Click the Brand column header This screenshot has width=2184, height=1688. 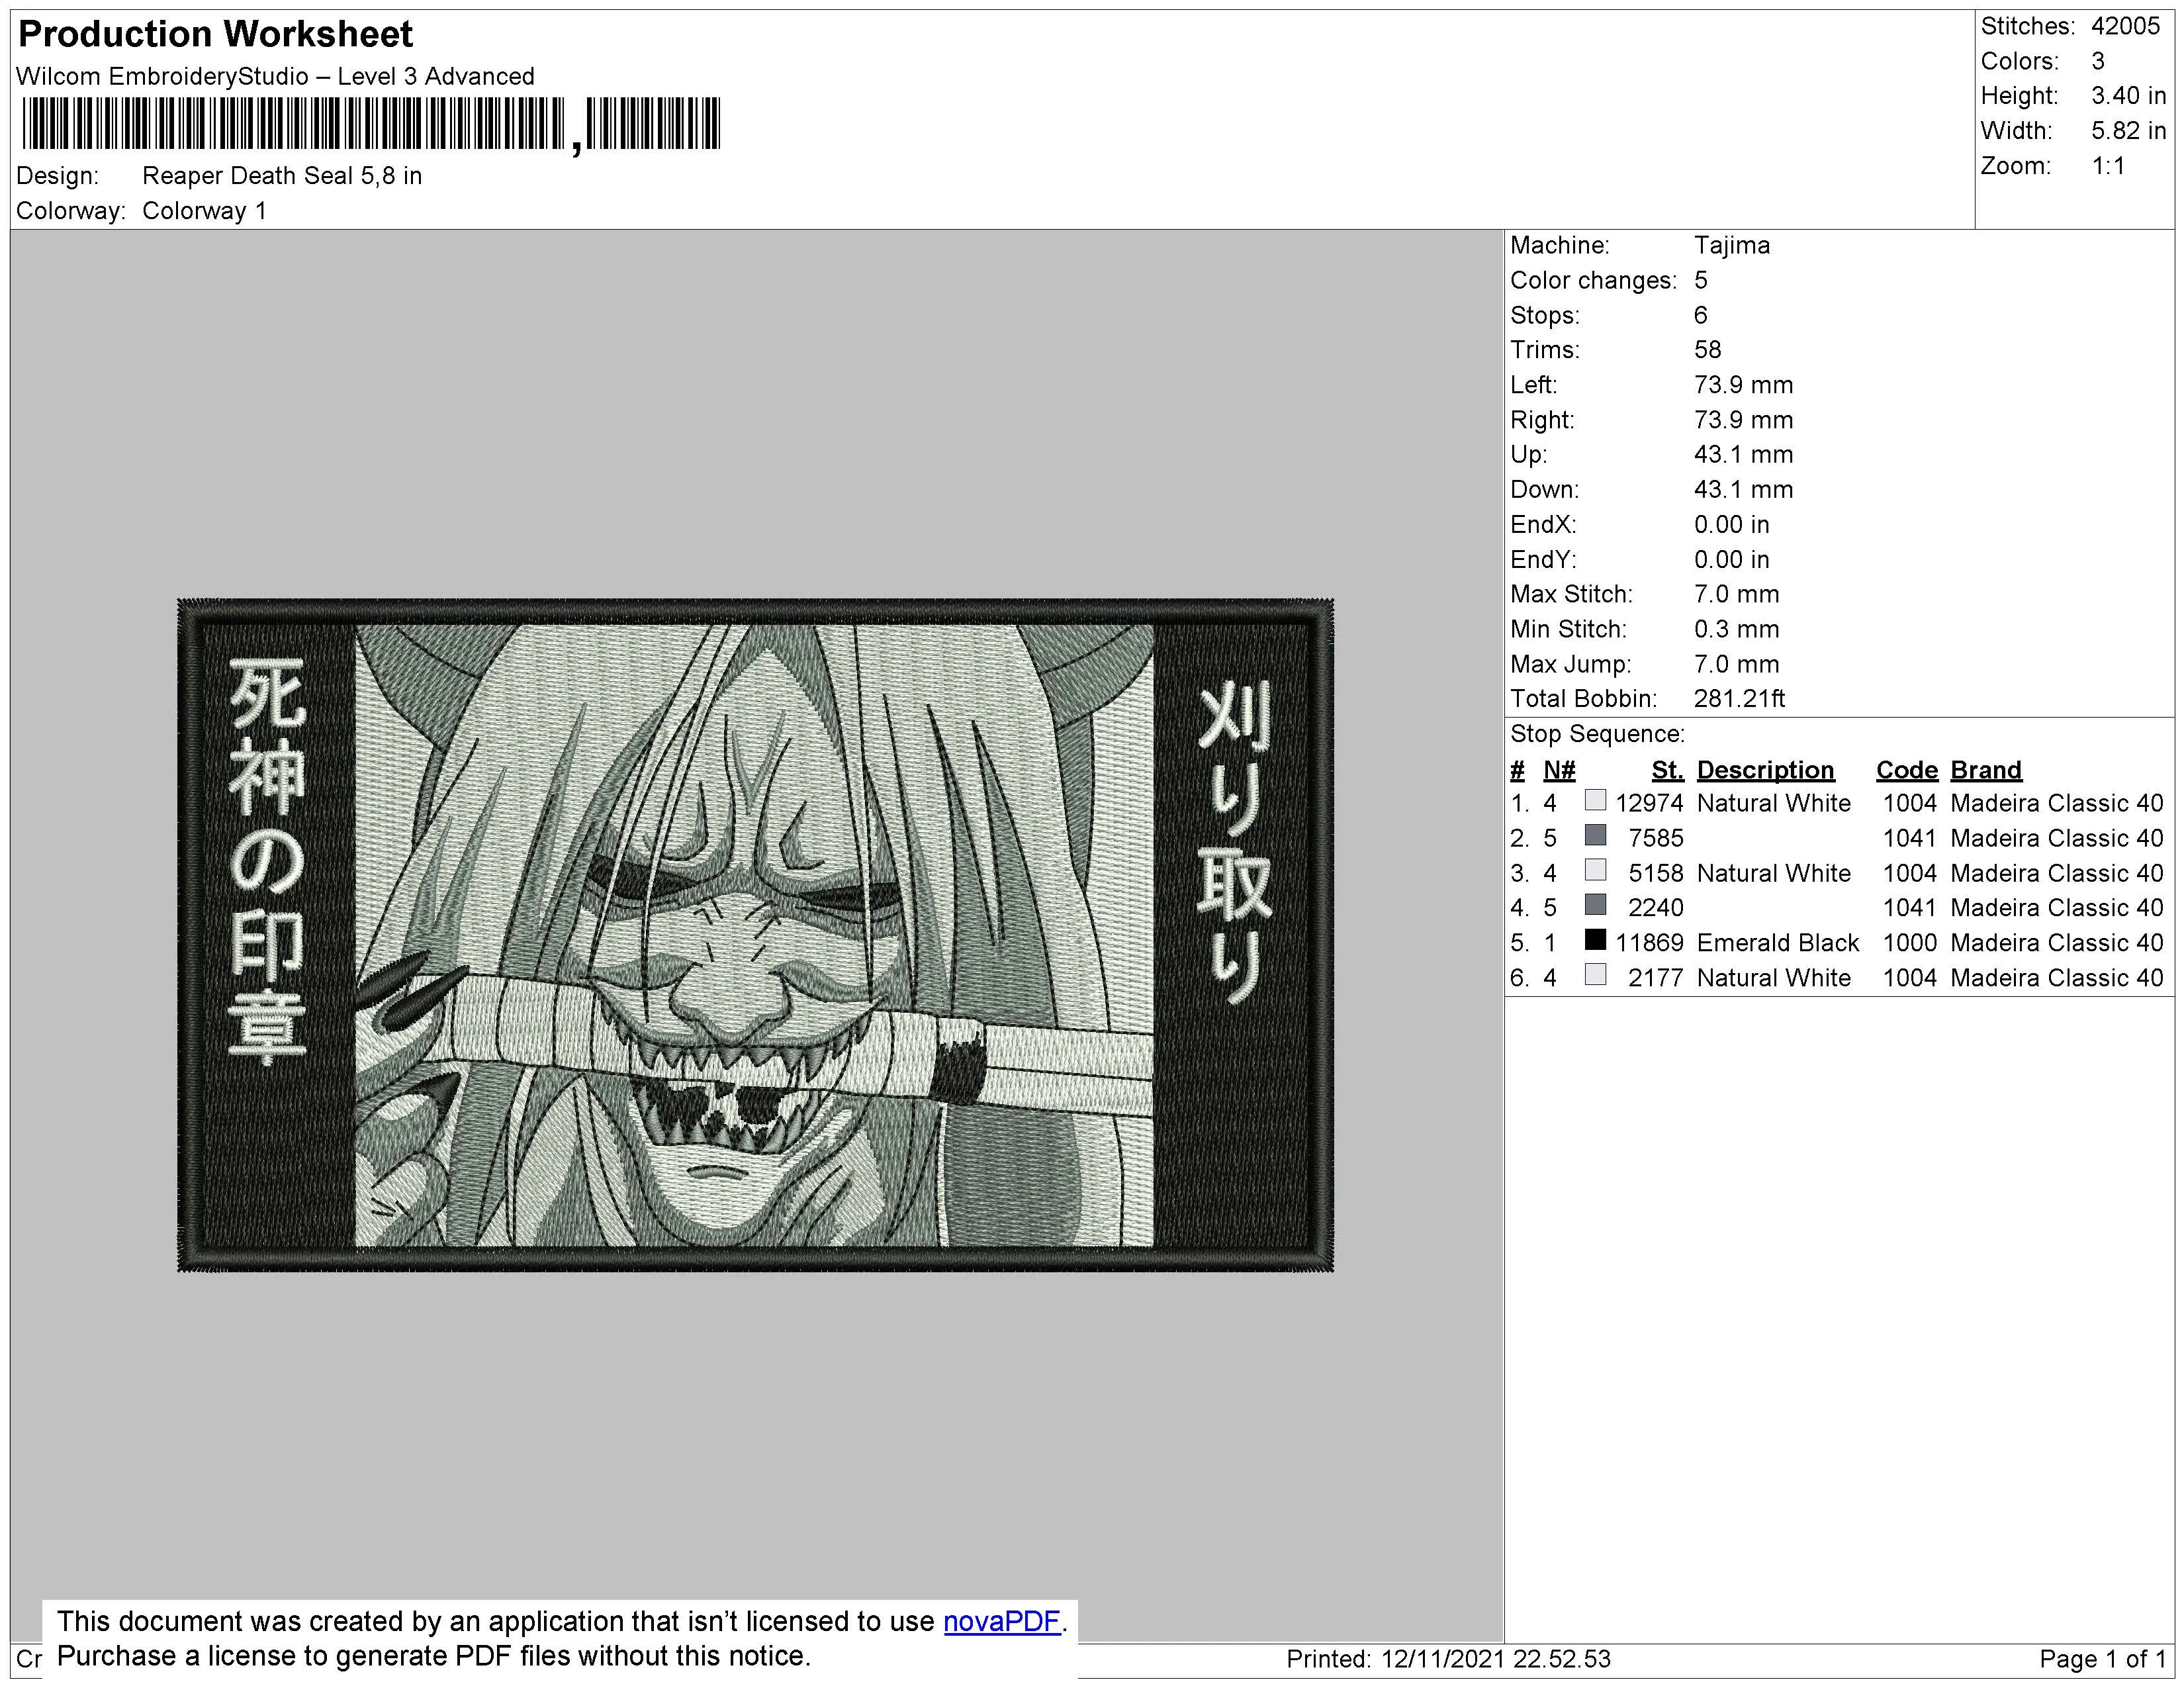[1986, 770]
